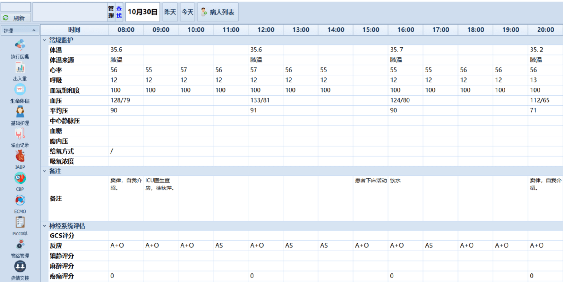
Task: Collapse the 神经系统评估 section
Action: 45,226
